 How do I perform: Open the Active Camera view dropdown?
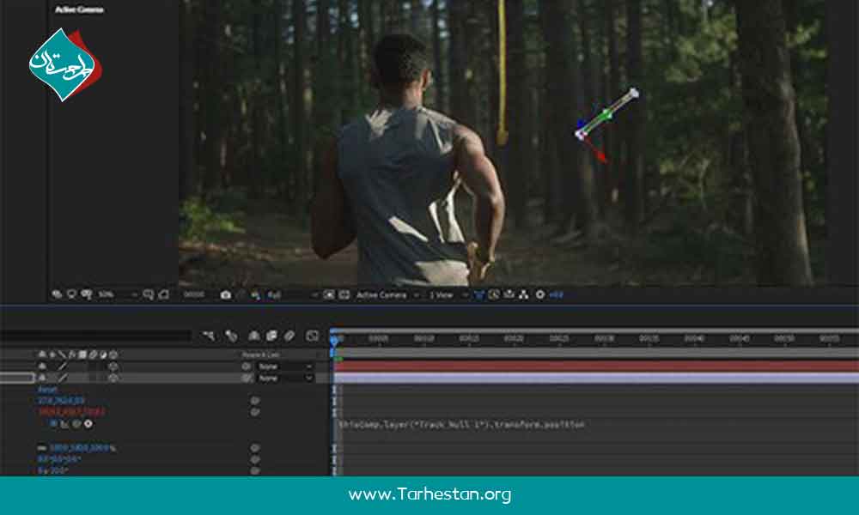click(x=387, y=294)
